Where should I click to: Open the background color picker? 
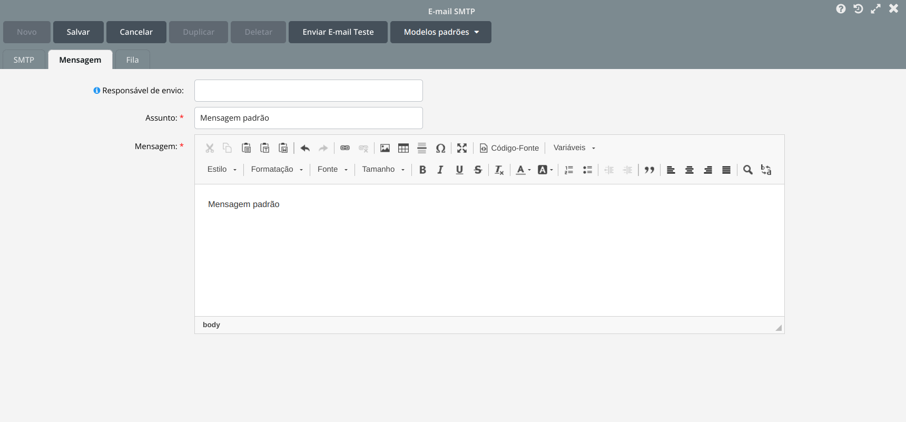point(545,170)
